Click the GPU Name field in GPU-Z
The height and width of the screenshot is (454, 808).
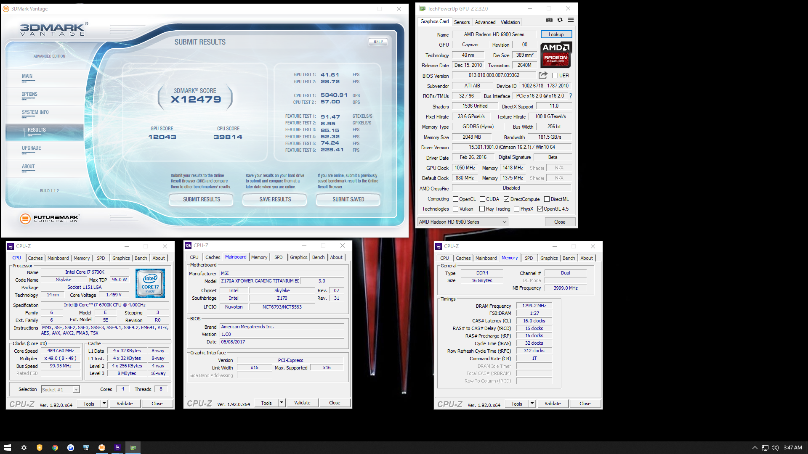pyautogui.click(x=494, y=34)
